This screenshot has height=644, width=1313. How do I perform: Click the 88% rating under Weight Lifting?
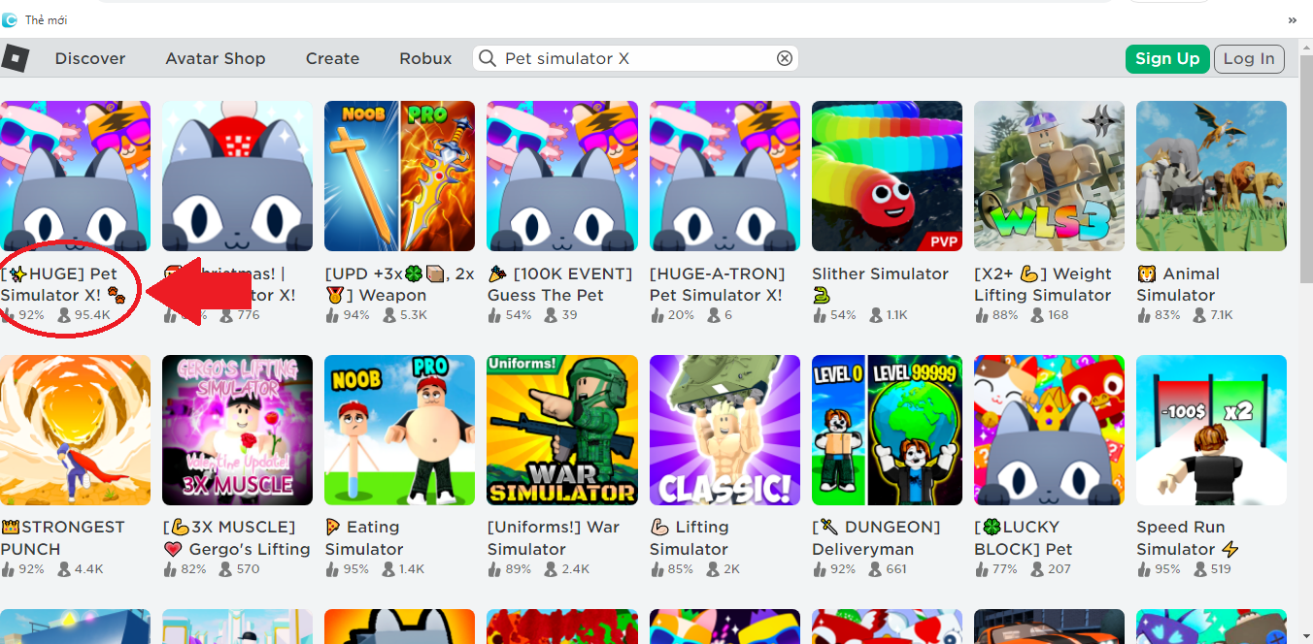pyautogui.click(x=996, y=315)
